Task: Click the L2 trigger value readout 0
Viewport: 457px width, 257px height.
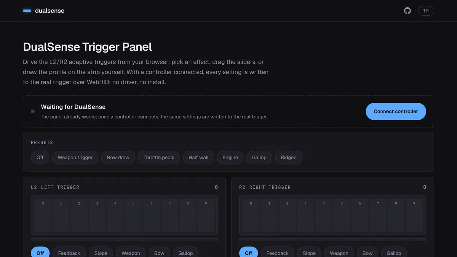Action: 216,187
